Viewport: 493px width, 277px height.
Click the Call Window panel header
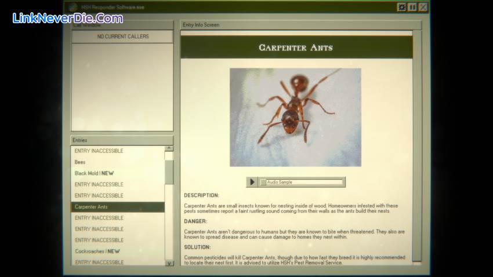tap(122, 25)
